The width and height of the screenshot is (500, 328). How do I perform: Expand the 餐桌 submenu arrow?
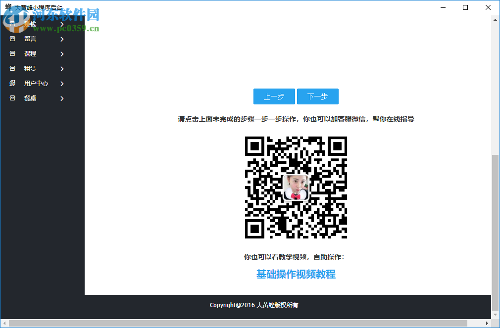[x=62, y=98]
